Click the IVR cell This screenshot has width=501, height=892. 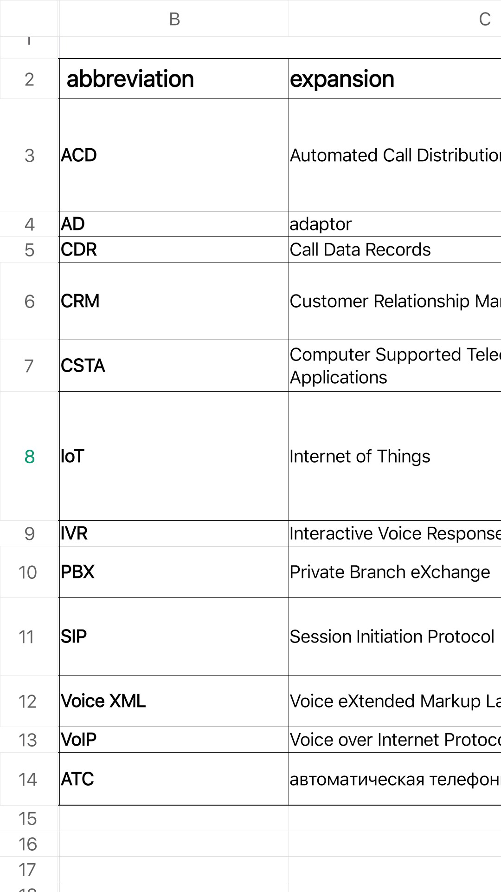point(174,533)
